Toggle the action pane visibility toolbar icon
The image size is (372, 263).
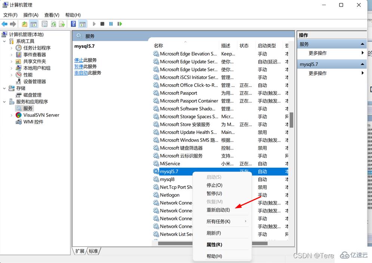(82, 24)
